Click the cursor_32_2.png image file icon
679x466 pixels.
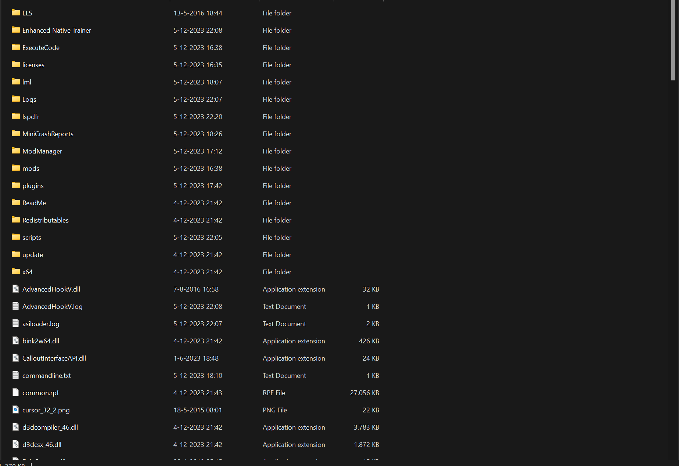pos(15,410)
